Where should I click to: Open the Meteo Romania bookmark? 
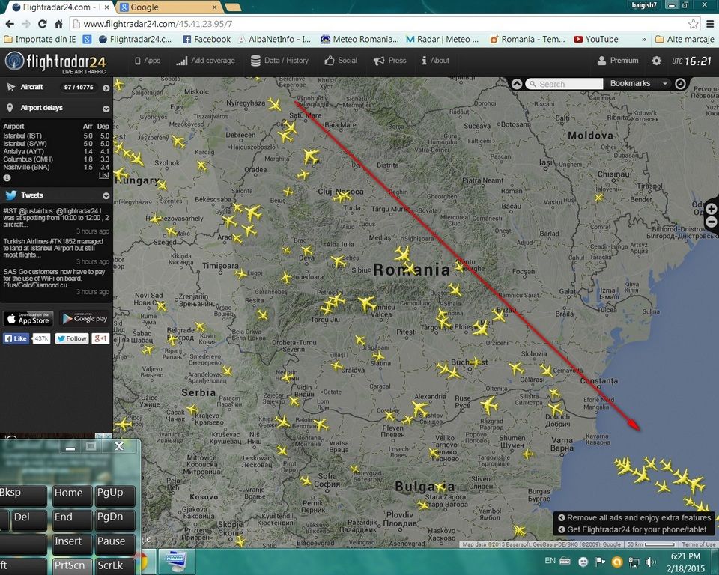360,40
